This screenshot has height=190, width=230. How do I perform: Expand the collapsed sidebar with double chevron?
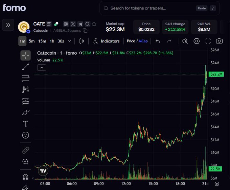[8, 25]
